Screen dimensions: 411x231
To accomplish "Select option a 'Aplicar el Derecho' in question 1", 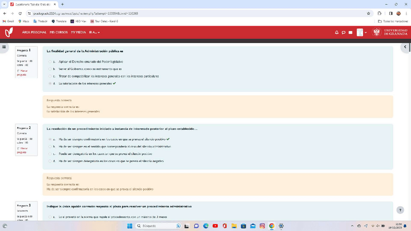I will point(50,62).
